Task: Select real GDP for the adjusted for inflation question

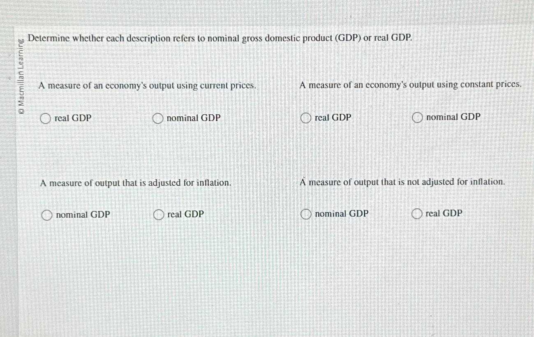Action: pyautogui.click(x=159, y=215)
